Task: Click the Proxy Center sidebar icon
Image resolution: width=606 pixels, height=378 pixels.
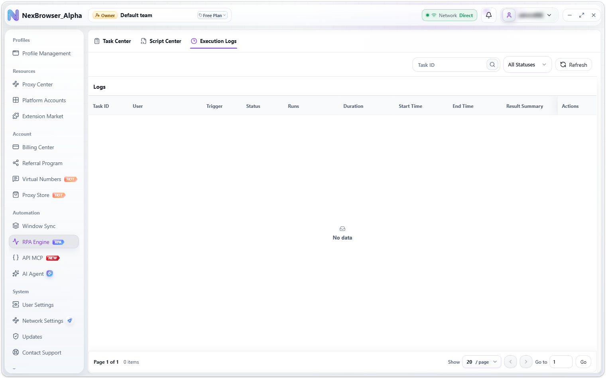Action: 16,84
